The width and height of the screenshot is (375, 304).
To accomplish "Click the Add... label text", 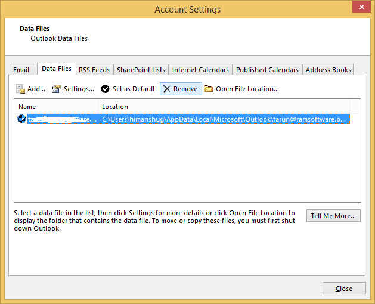I will (x=36, y=89).
